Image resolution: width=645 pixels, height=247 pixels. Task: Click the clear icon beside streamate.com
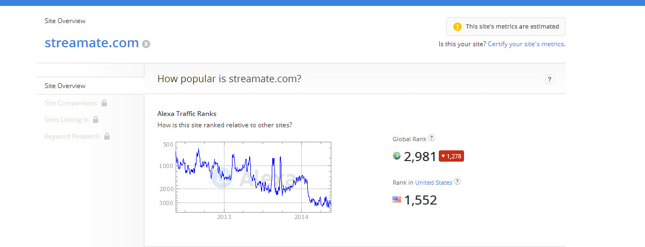click(146, 44)
